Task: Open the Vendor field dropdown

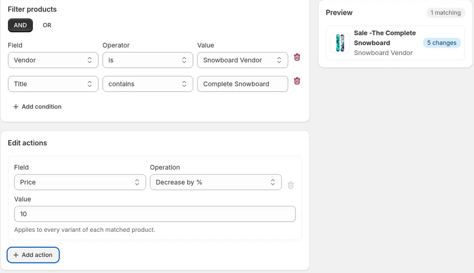Action: pyautogui.click(x=53, y=60)
